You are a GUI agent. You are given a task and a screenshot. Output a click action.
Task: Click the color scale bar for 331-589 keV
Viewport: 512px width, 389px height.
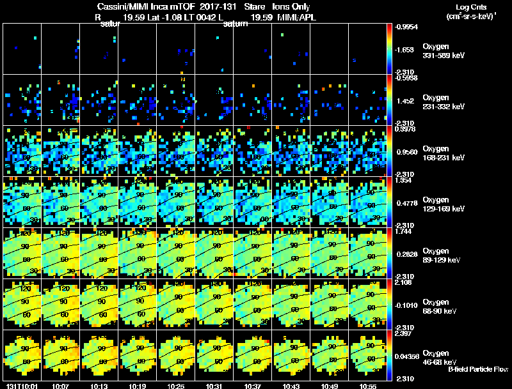click(389, 49)
